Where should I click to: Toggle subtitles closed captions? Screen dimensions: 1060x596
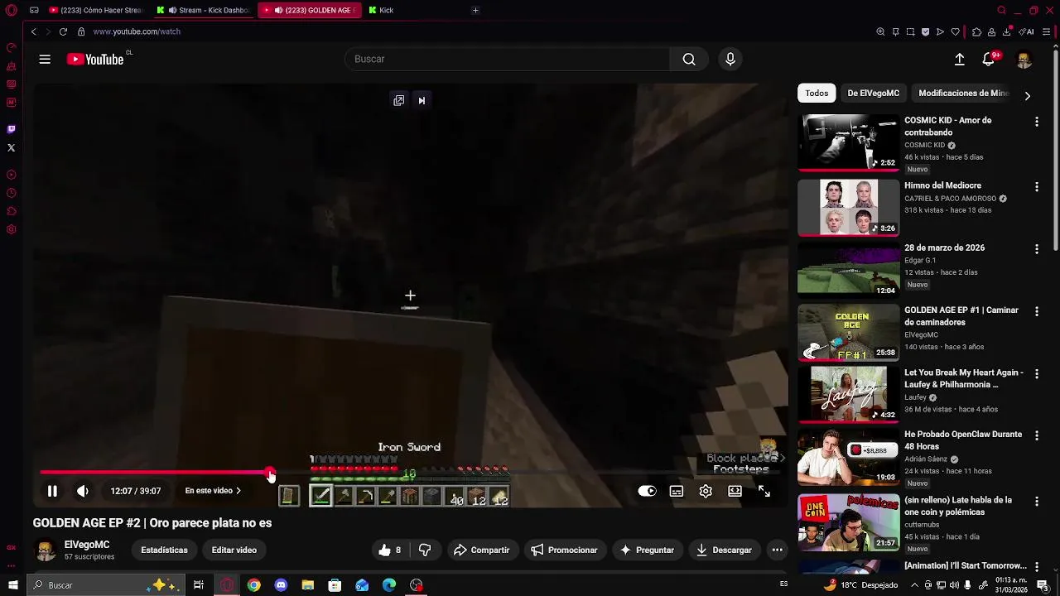coord(677,491)
